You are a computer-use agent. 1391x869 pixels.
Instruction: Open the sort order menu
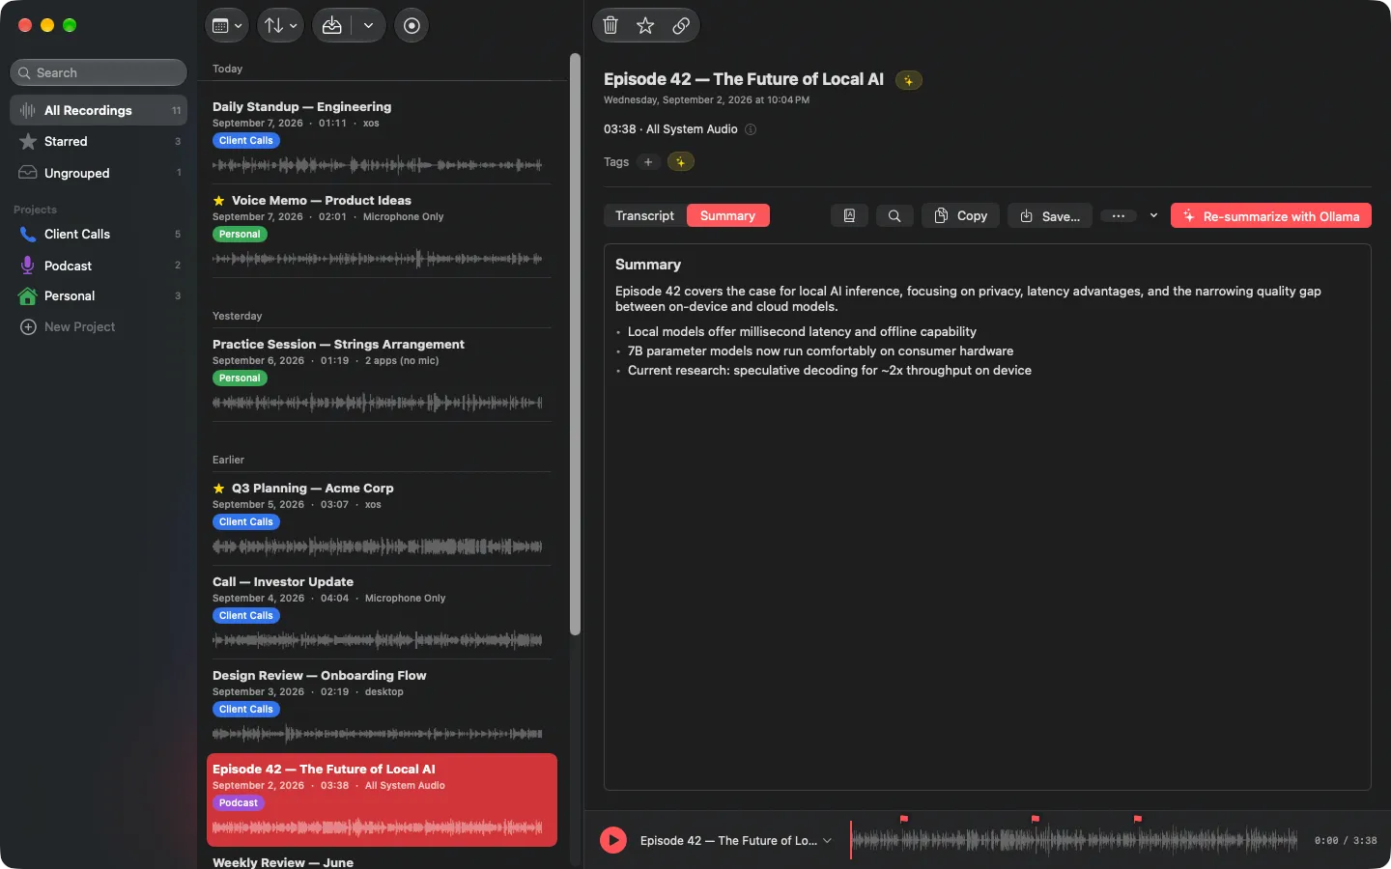point(281,25)
